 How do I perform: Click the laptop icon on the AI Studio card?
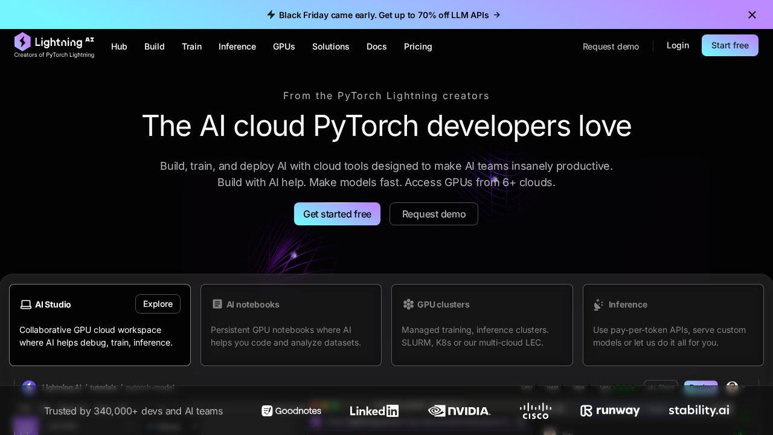click(26, 304)
